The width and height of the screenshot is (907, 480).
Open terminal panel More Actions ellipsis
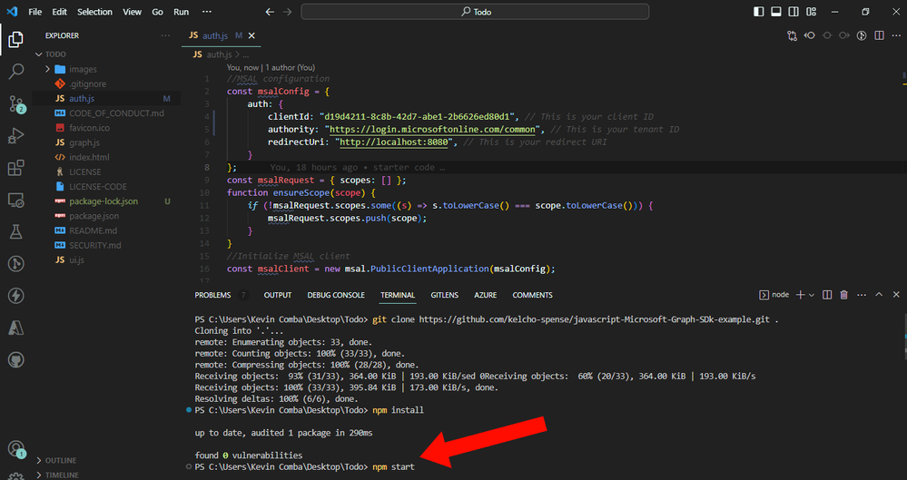[x=862, y=295]
